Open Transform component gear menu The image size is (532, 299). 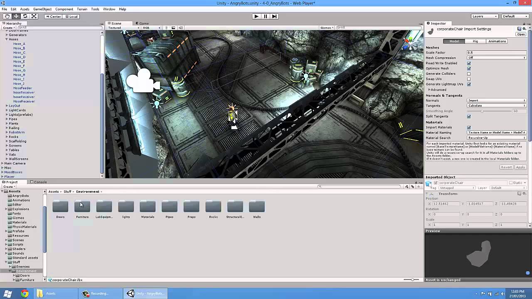(525, 194)
